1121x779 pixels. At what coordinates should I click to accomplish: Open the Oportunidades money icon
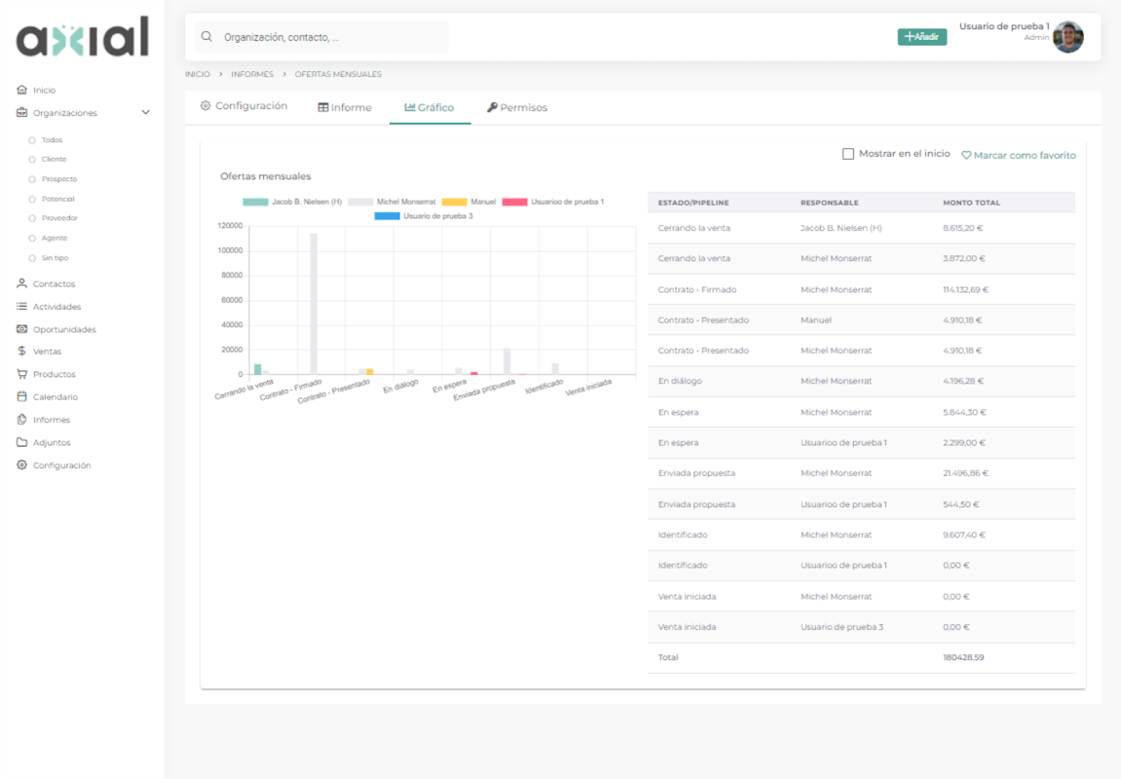point(21,329)
